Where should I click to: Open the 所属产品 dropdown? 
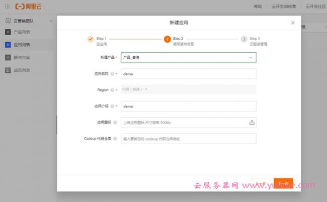tap(188, 58)
